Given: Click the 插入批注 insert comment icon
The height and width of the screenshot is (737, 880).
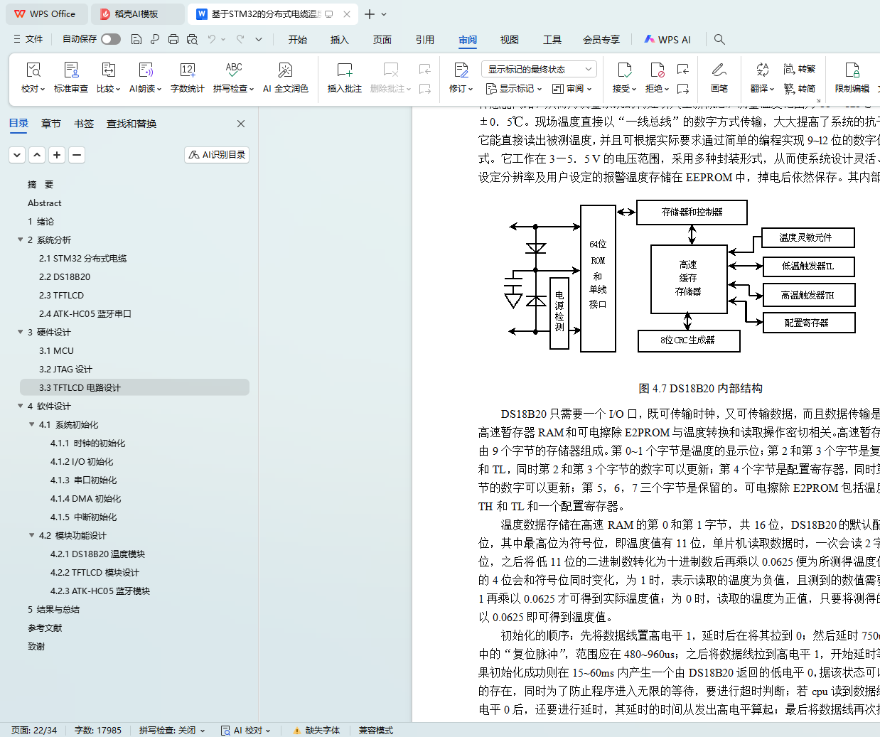Looking at the screenshot, I should coord(344,70).
